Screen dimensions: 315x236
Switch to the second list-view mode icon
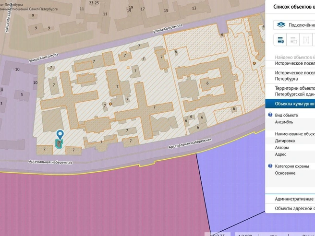point(293,40)
